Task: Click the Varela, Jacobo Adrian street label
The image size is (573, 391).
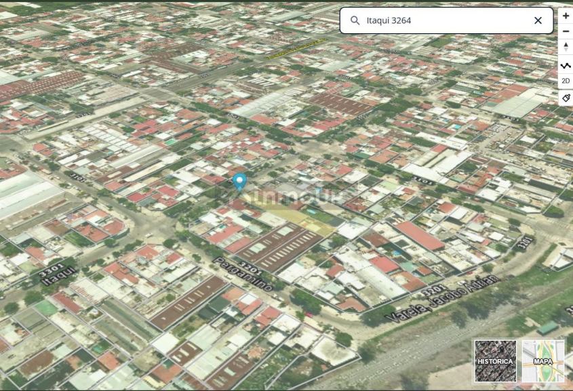Action: (x=442, y=299)
